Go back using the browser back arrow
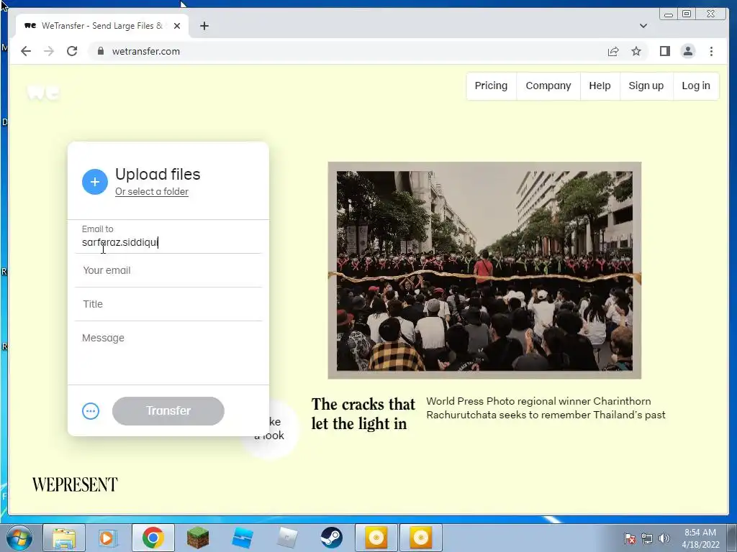737x552 pixels. [26, 51]
